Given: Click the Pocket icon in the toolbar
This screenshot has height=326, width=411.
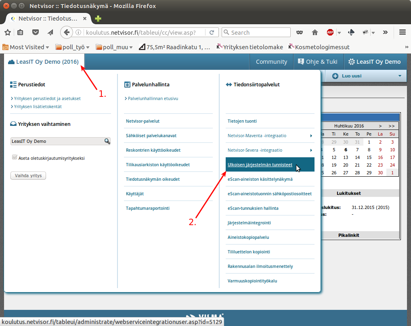Looking at the screenshot, I should click(x=36, y=32).
